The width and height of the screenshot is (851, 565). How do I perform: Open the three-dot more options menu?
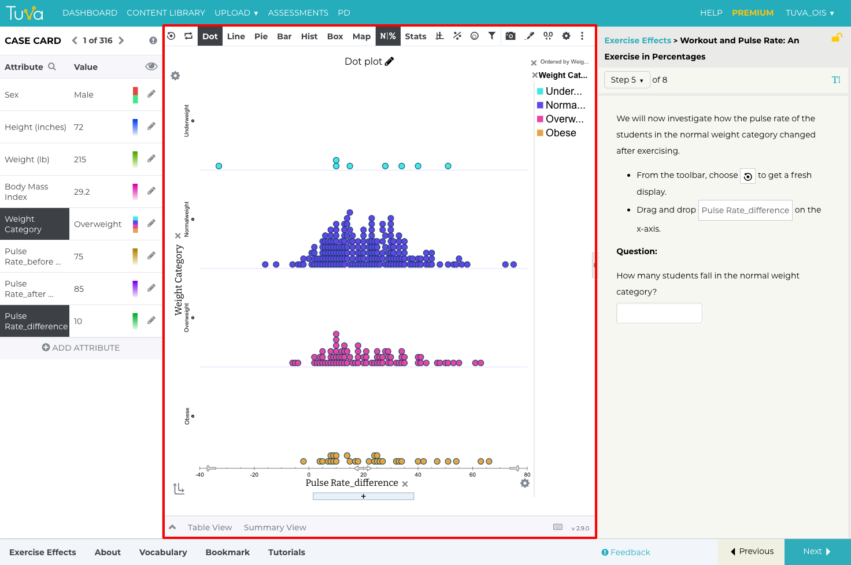click(x=582, y=36)
